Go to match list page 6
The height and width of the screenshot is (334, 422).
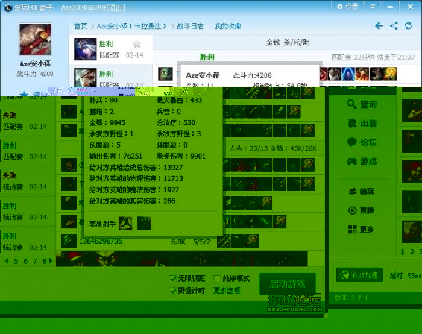click(25, 261)
